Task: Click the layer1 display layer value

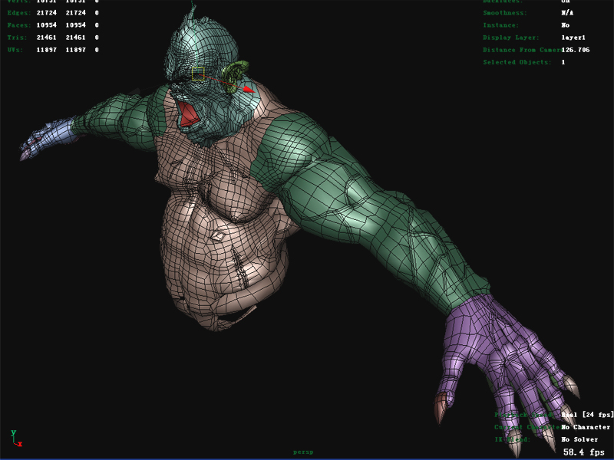Action: point(573,38)
